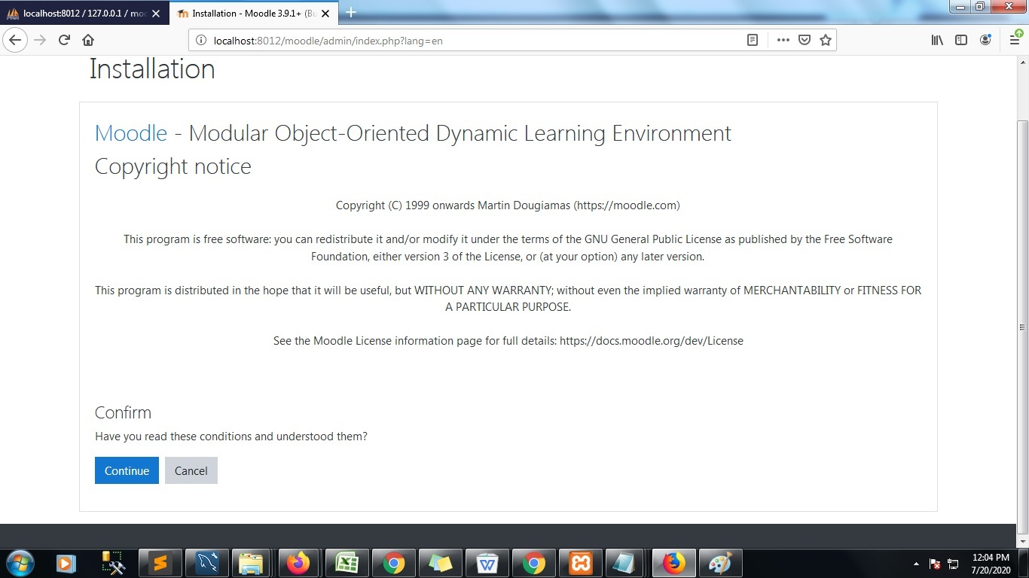The image size is (1029, 578).
Task: Open the Firefox hamburger menu
Action: (x=1015, y=40)
